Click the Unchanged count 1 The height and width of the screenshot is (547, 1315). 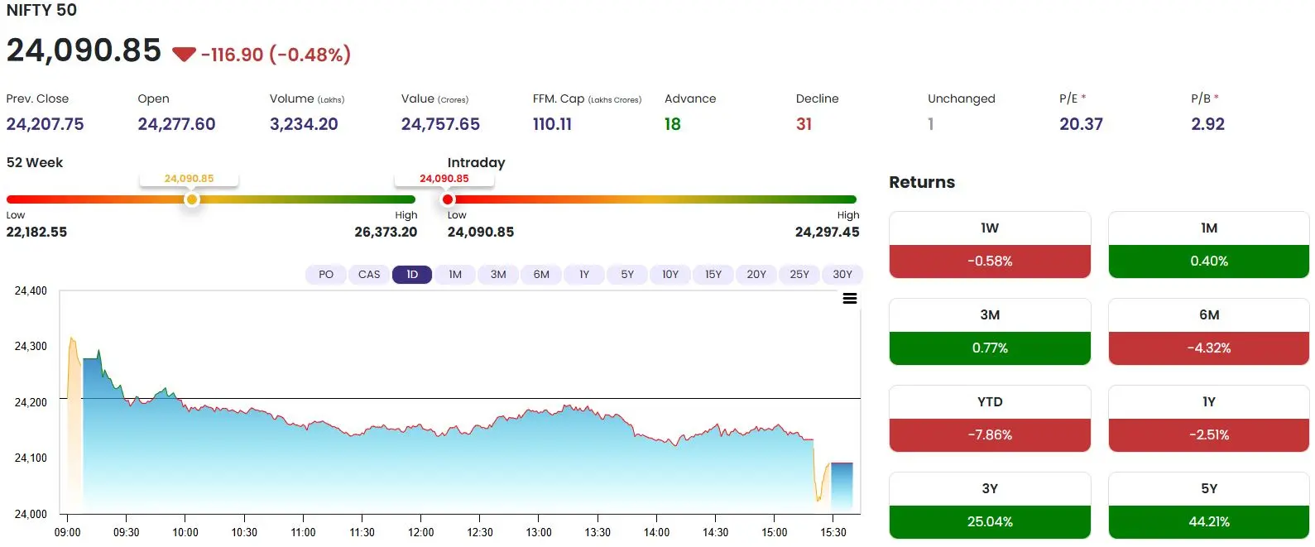coord(931,124)
